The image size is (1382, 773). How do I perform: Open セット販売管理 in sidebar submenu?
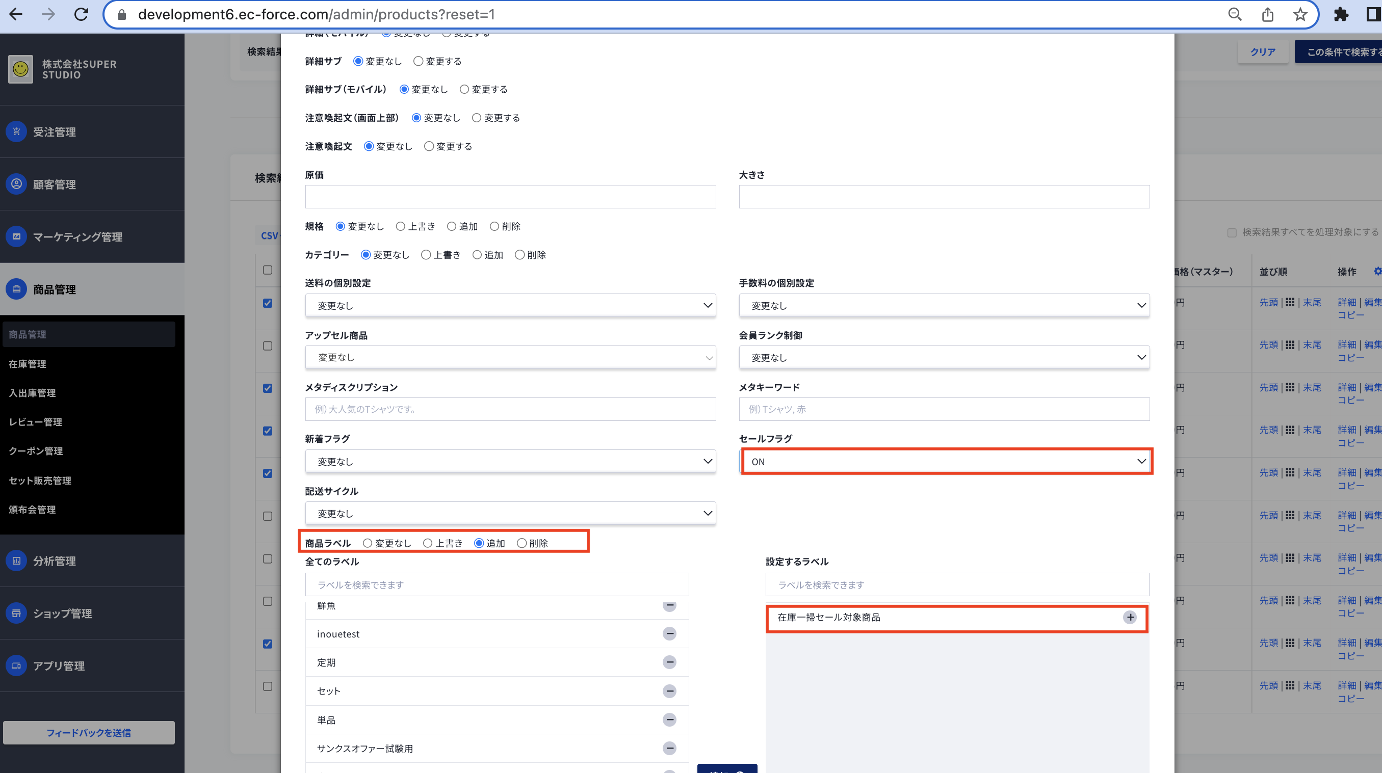pos(40,480)
